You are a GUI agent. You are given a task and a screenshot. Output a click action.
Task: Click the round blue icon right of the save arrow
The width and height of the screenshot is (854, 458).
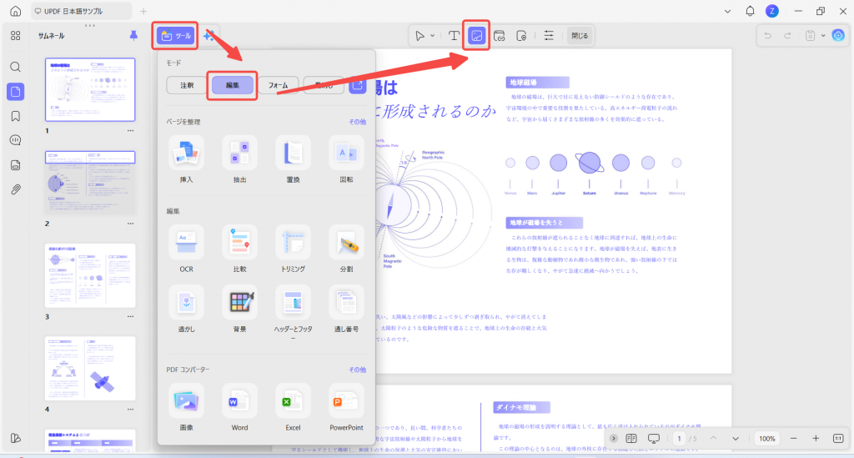click(x=838, y=36)
